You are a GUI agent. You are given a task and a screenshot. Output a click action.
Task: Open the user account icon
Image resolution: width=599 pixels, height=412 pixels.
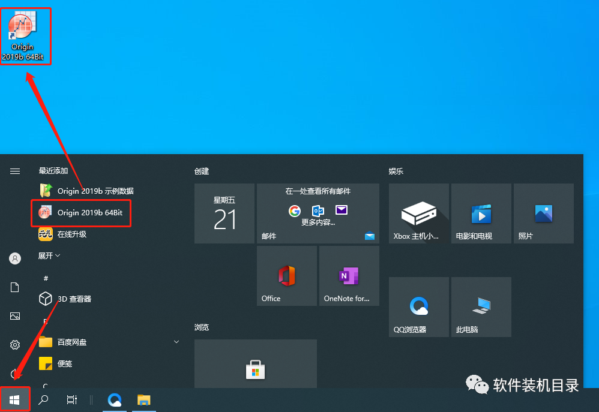point(15,258)
